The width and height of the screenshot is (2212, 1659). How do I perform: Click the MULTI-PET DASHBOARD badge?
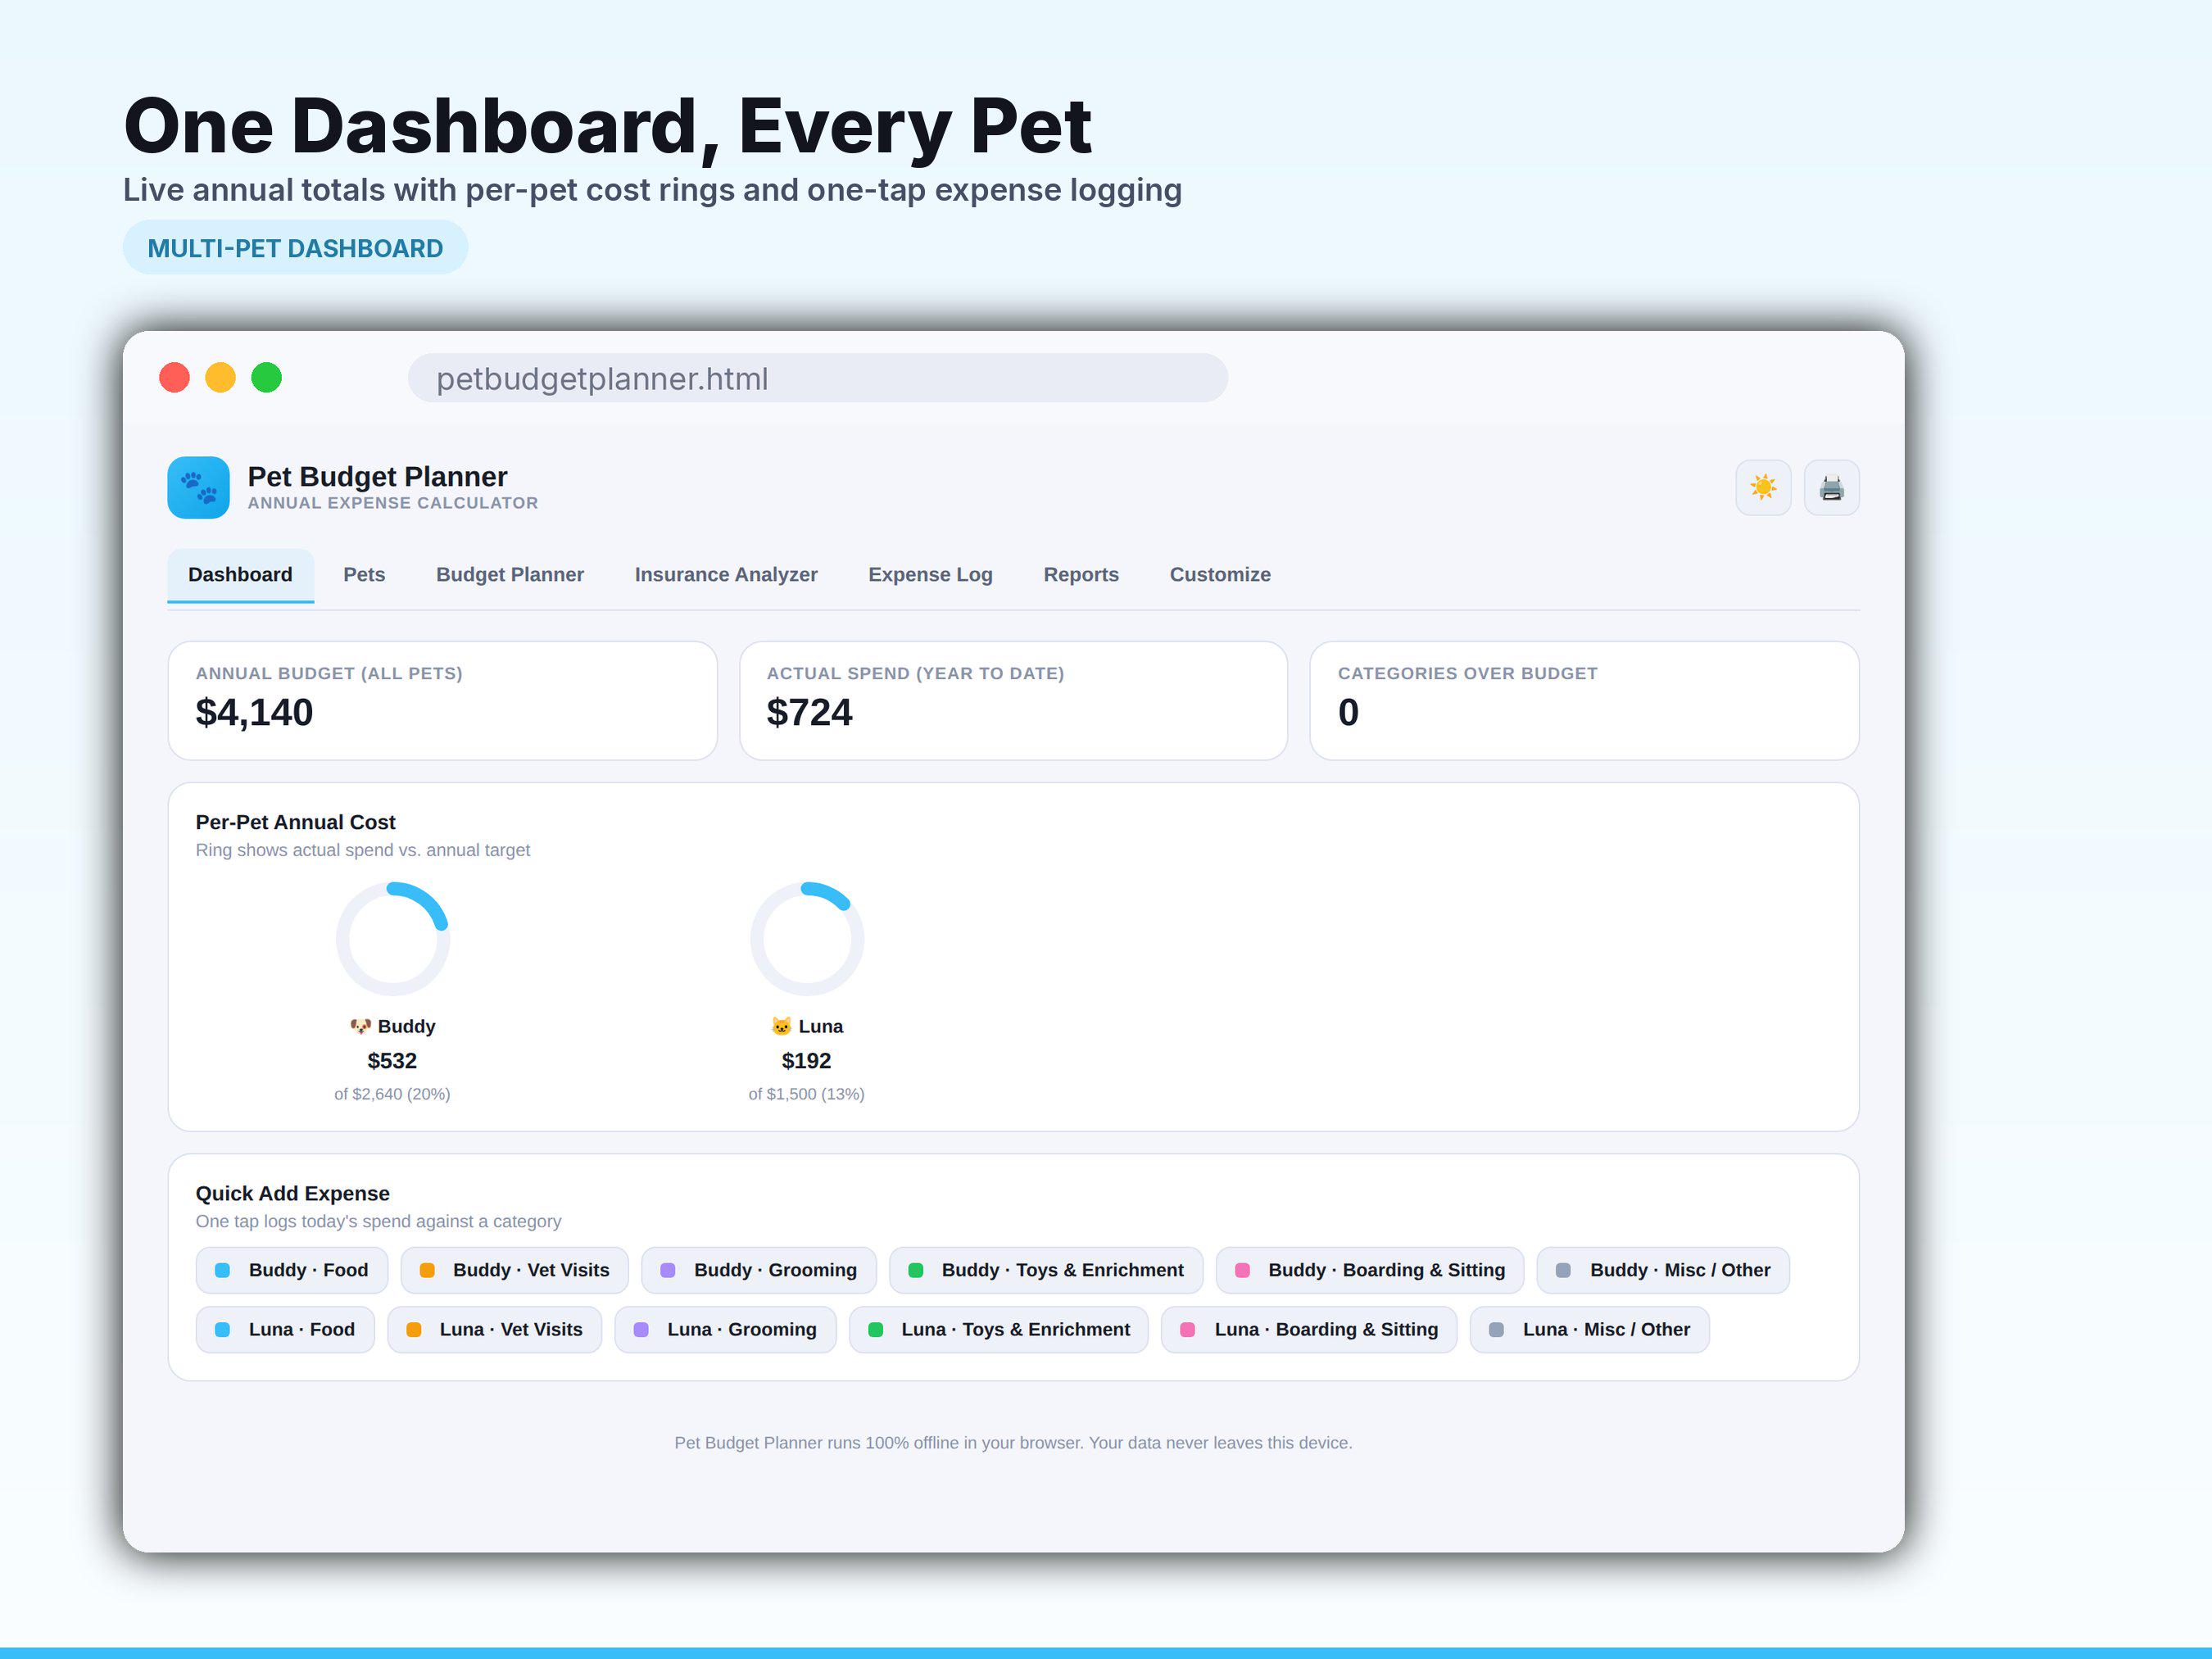295,248
